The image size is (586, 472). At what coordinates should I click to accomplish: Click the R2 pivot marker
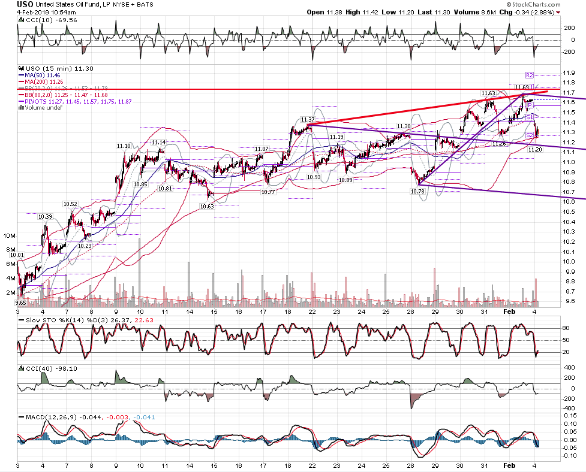click(x=530, y=75)
